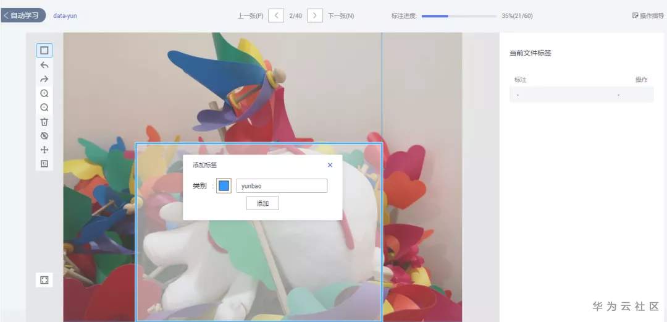
Task: Click the 2/40 image counter
Action: 296,16
